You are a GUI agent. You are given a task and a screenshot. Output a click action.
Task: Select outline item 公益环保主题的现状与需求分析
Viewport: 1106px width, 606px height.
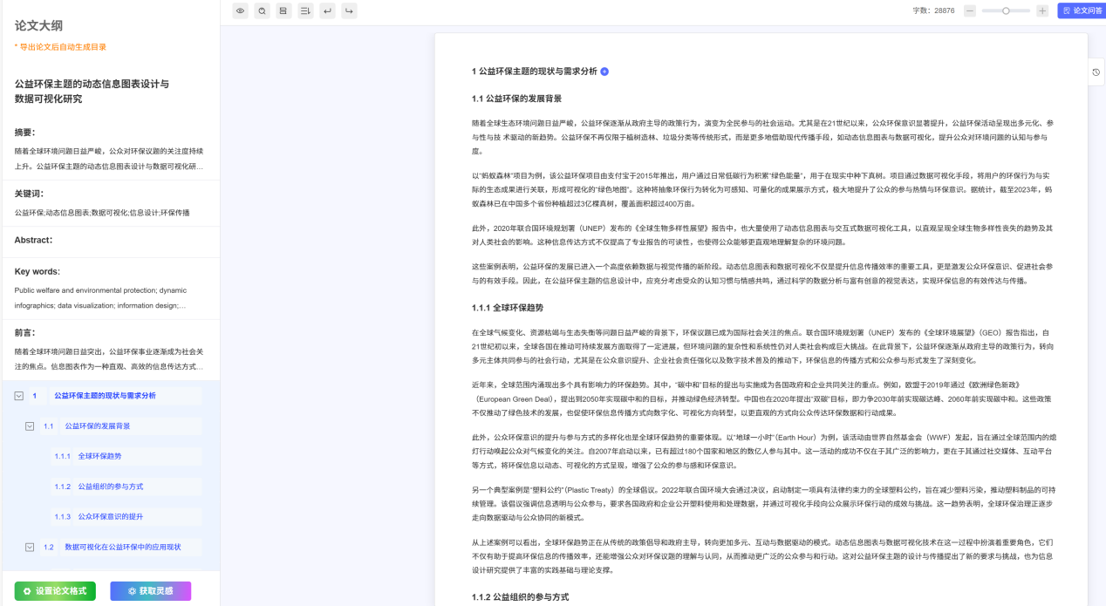click(105, 396)
